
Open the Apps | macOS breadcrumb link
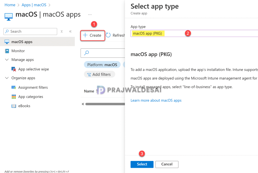coord(34,5)
